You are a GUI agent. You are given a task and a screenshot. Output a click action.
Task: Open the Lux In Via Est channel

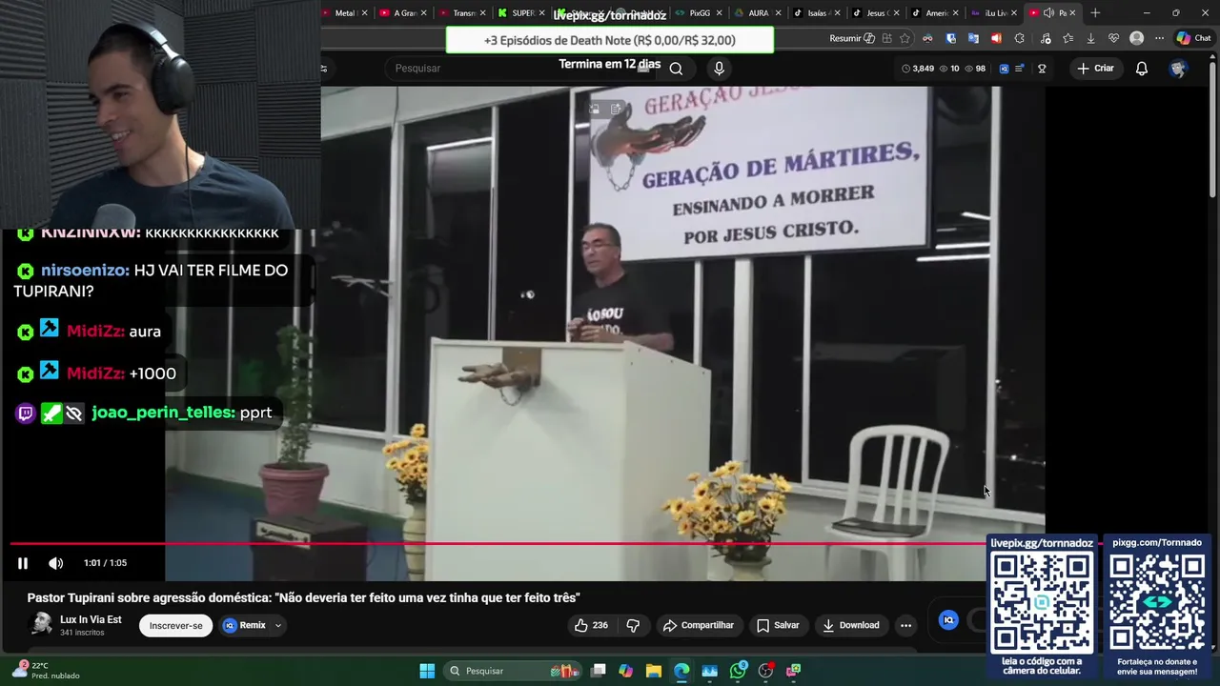point(91,619)
